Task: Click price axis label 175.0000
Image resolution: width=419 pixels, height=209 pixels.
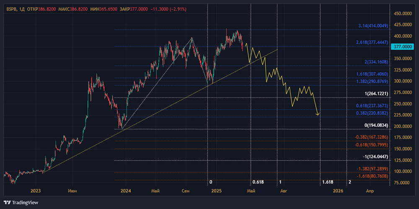Action: [403, 137]
